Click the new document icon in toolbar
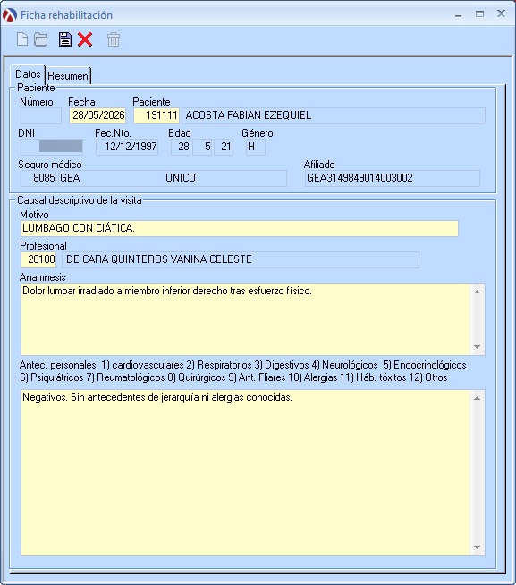This screenshot has height=585, width=516. point(22,39)
